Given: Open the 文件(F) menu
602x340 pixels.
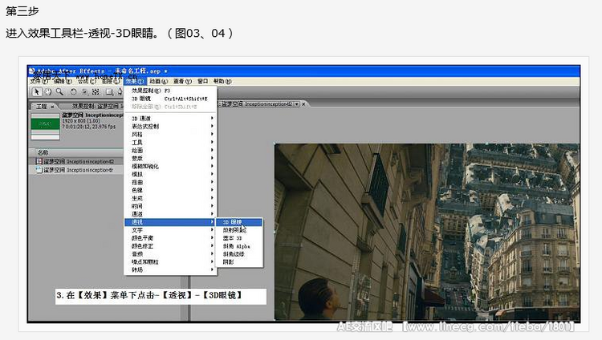Looking at the screenshot, I should coord(39,81).
